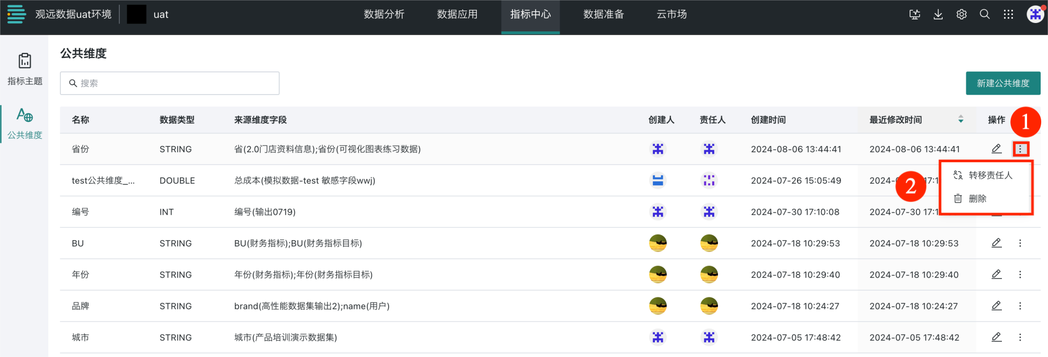Screen dimensions: 1048x357
Task: Click the 新建公共维度 button
Action: click(1003, 83)
